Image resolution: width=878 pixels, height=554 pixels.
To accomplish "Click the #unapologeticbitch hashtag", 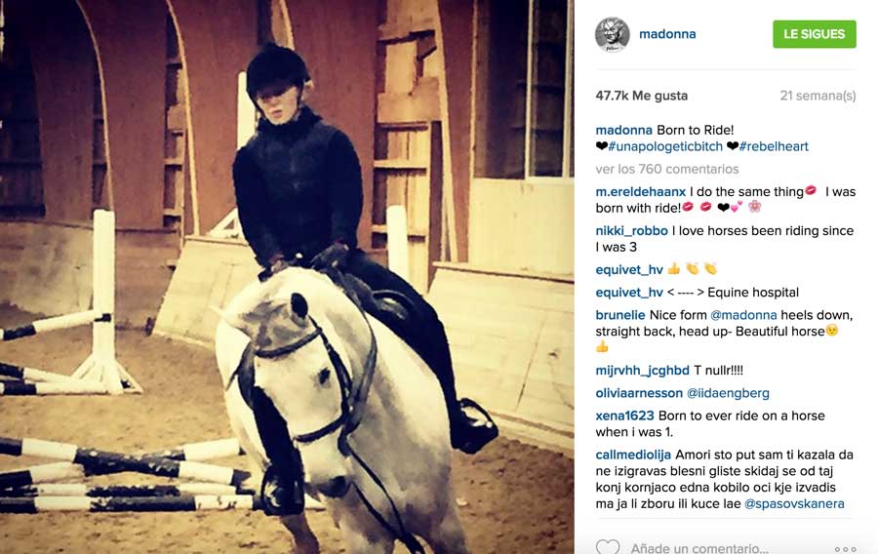I will pos(665,146).
